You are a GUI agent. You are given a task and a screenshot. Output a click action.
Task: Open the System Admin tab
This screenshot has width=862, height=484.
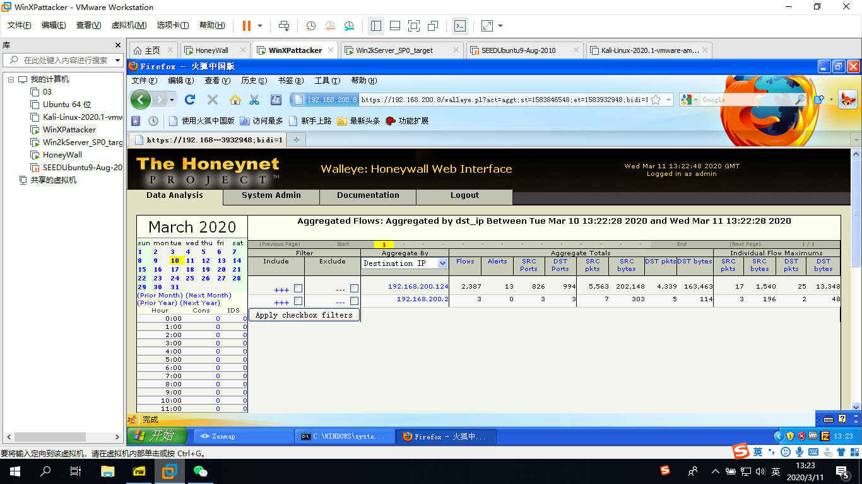271,195
